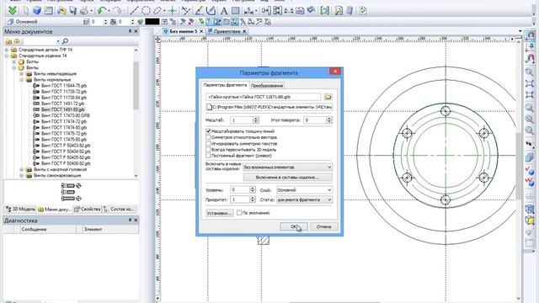Click the snap magnet icon at top right
The width and height of the screenshot is (539, 303).
click(x=531, y=35)
